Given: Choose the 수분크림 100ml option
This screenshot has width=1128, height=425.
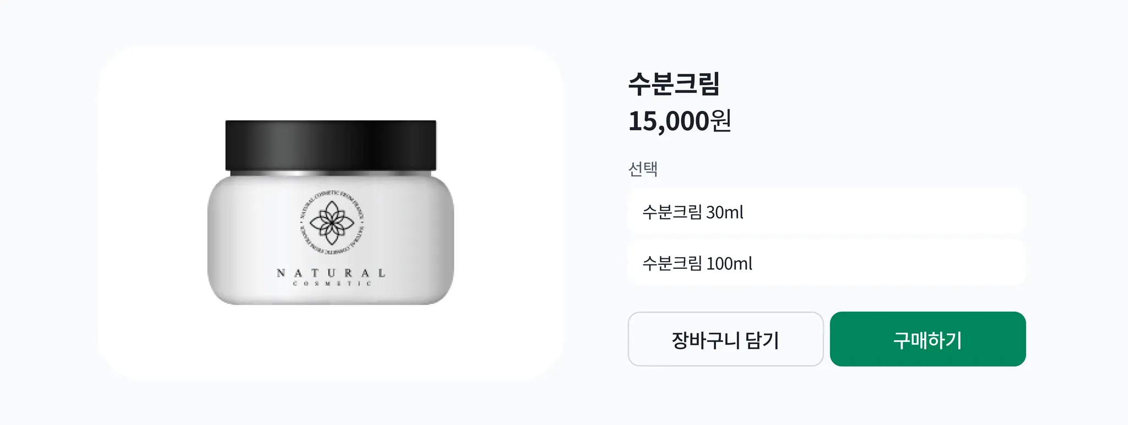Looking at the screenshot, I should click(826, 263).
